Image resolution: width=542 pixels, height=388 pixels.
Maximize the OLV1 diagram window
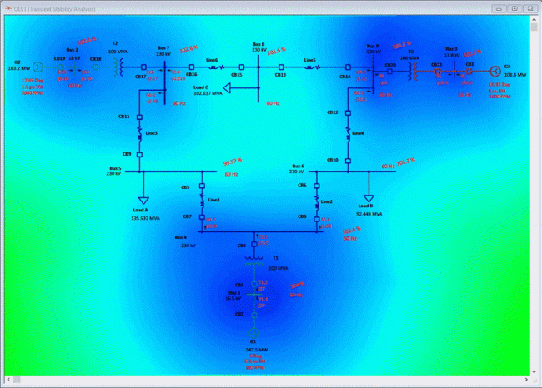516,7
